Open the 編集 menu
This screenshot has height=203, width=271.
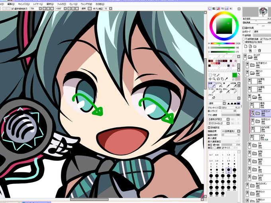[11, 4]
